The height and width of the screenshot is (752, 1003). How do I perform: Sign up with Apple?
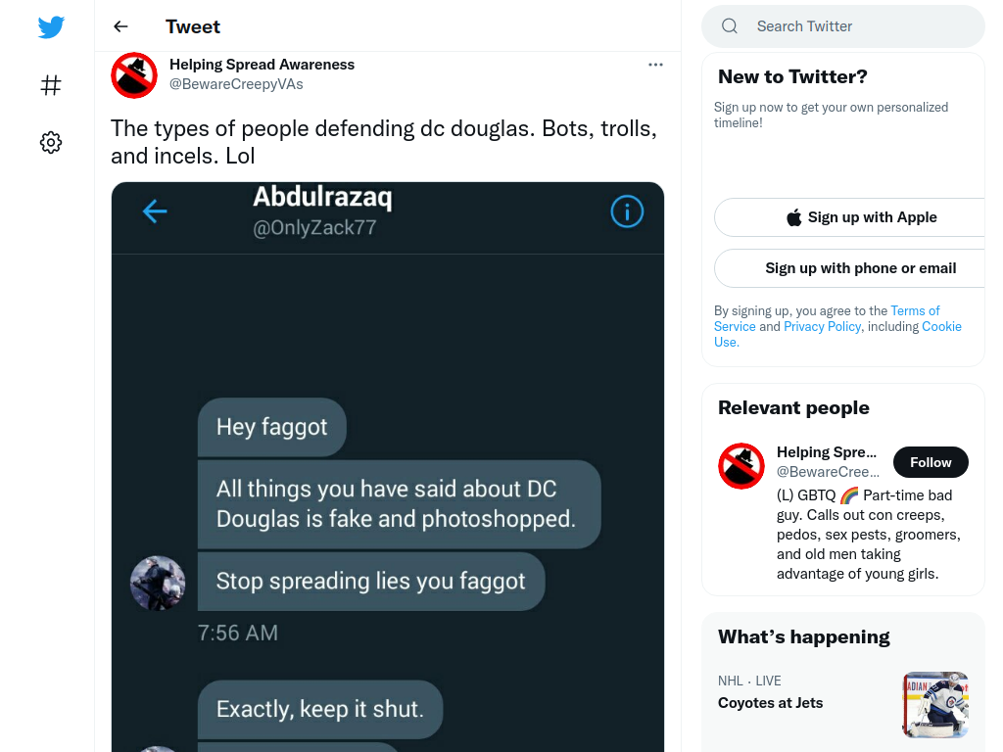point(861,217)
